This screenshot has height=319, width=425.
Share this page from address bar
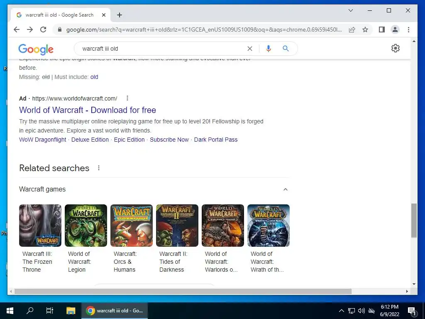352,29
